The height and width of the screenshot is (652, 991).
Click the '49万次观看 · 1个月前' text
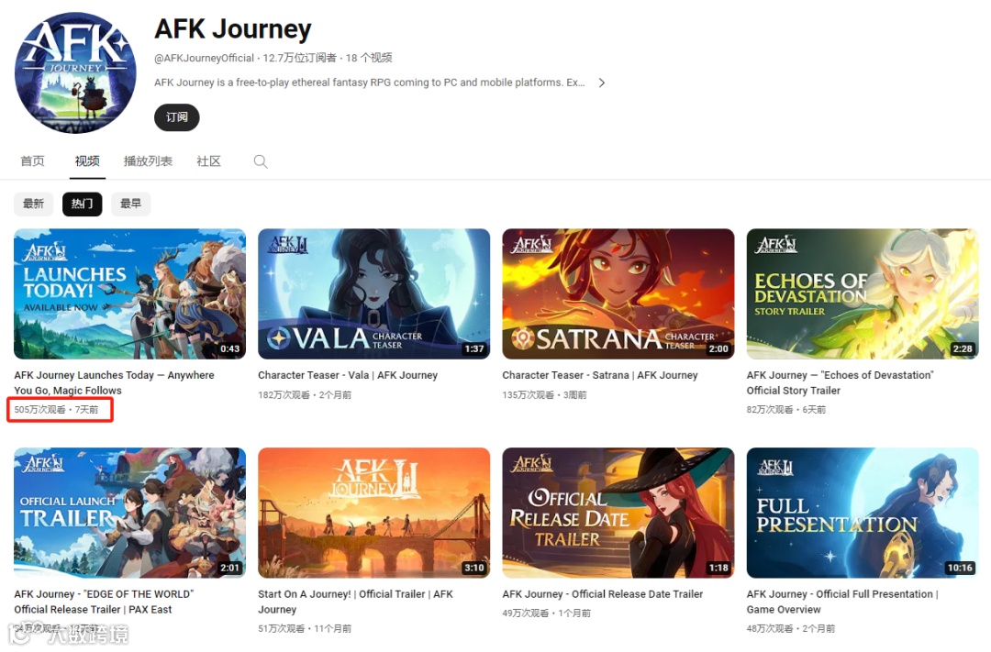[x=547, y=613]
